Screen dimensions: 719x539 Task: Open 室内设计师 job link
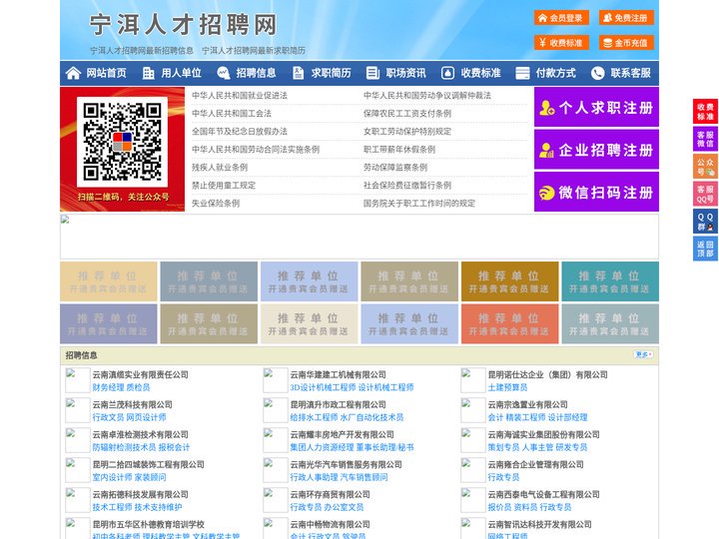tap(112, 477)
